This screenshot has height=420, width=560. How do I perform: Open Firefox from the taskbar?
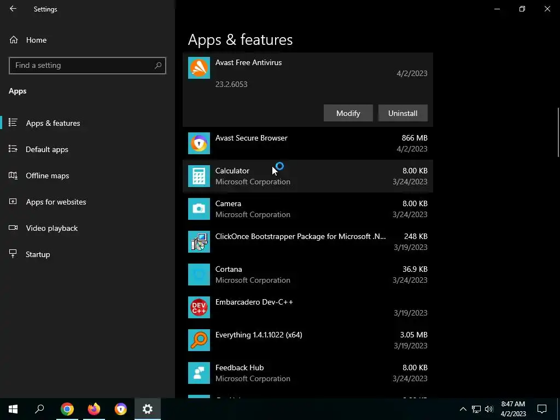94,409
